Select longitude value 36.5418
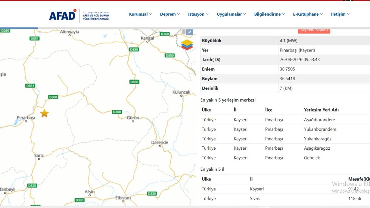This screenshot has width=370, height=208. click(x=287, y=79)
